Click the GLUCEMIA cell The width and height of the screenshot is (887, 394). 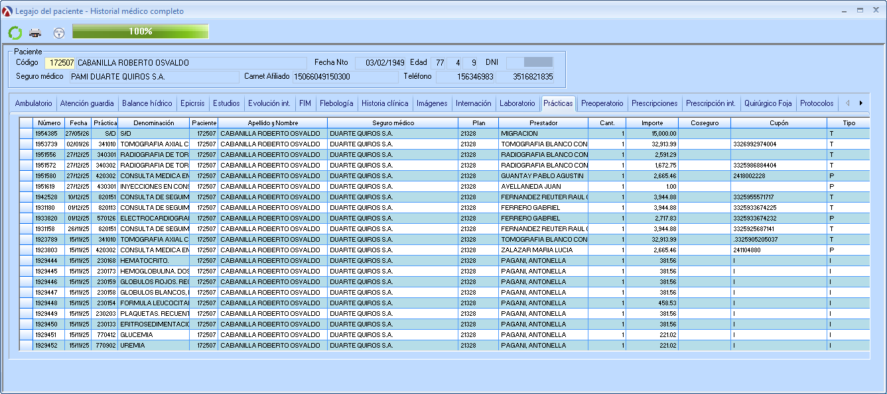coord(154,335)
